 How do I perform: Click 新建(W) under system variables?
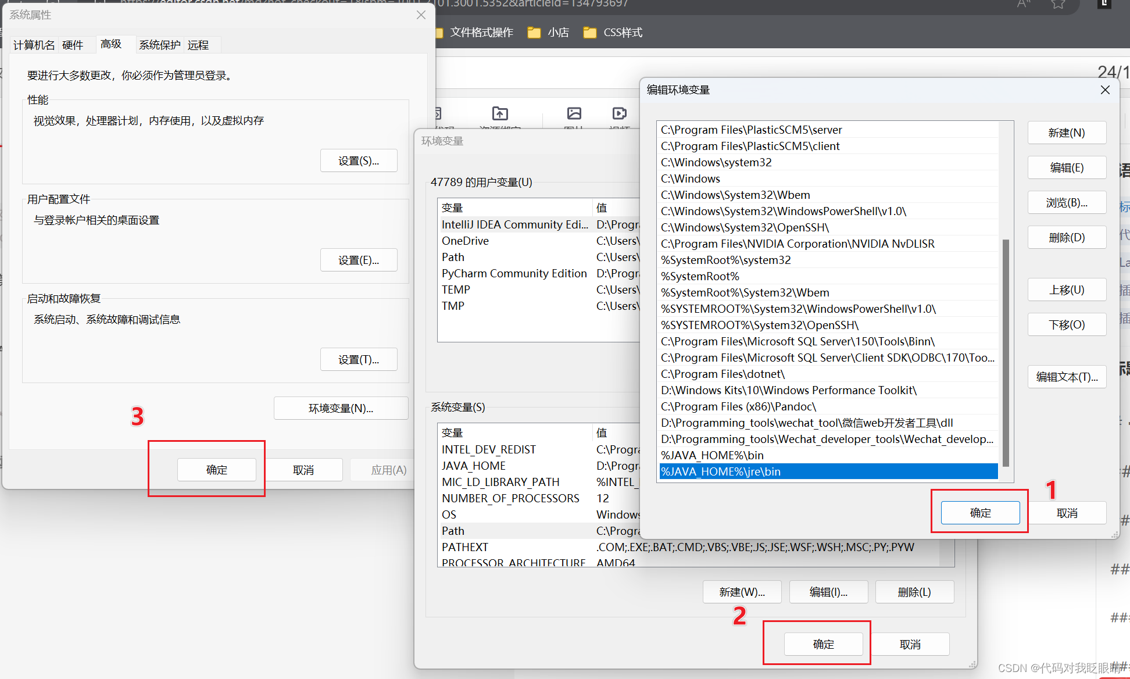(742, 592)
